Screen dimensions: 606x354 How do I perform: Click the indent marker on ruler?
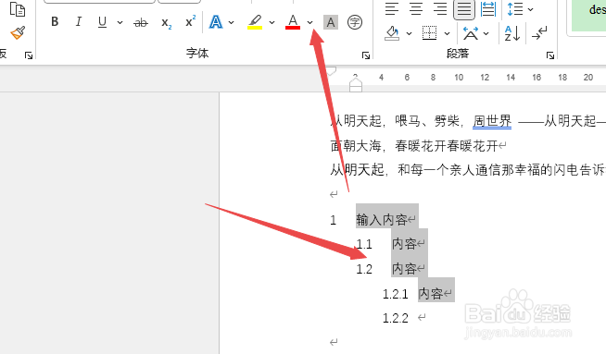pyautogui.click(x=356, y=84)
